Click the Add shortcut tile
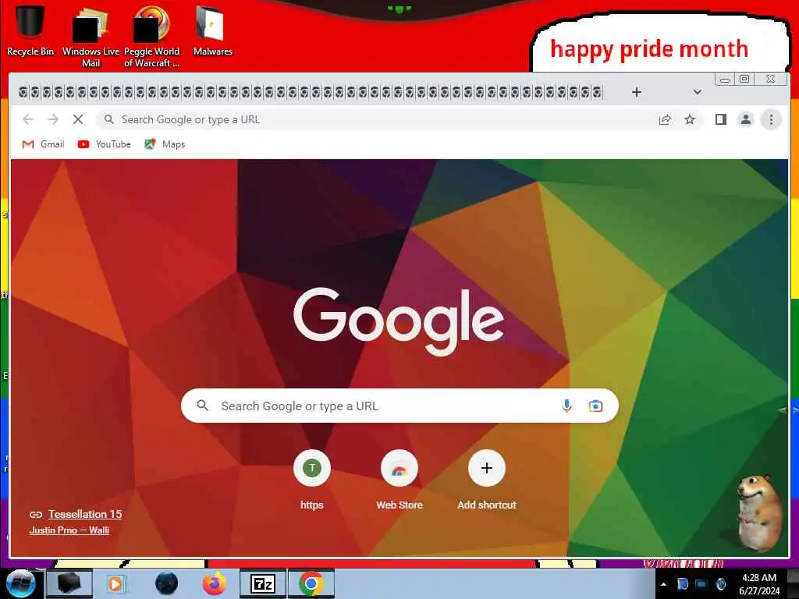799x599 pixels. click(x=487, y=480)
